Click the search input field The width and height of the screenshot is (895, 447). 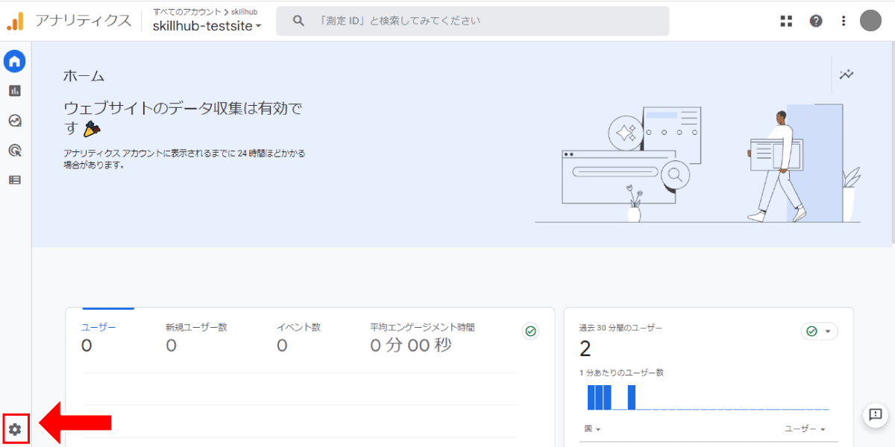pos(472,21)
